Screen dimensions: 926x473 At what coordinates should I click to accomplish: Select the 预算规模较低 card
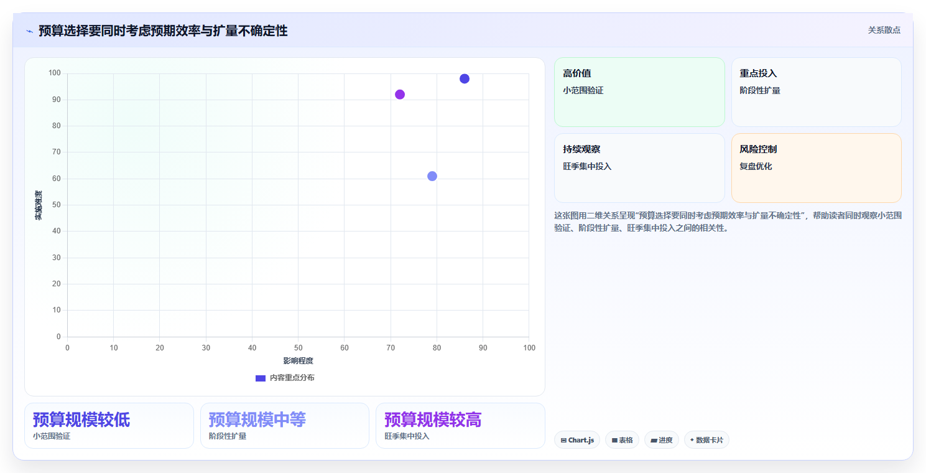(x=109, y=426)
